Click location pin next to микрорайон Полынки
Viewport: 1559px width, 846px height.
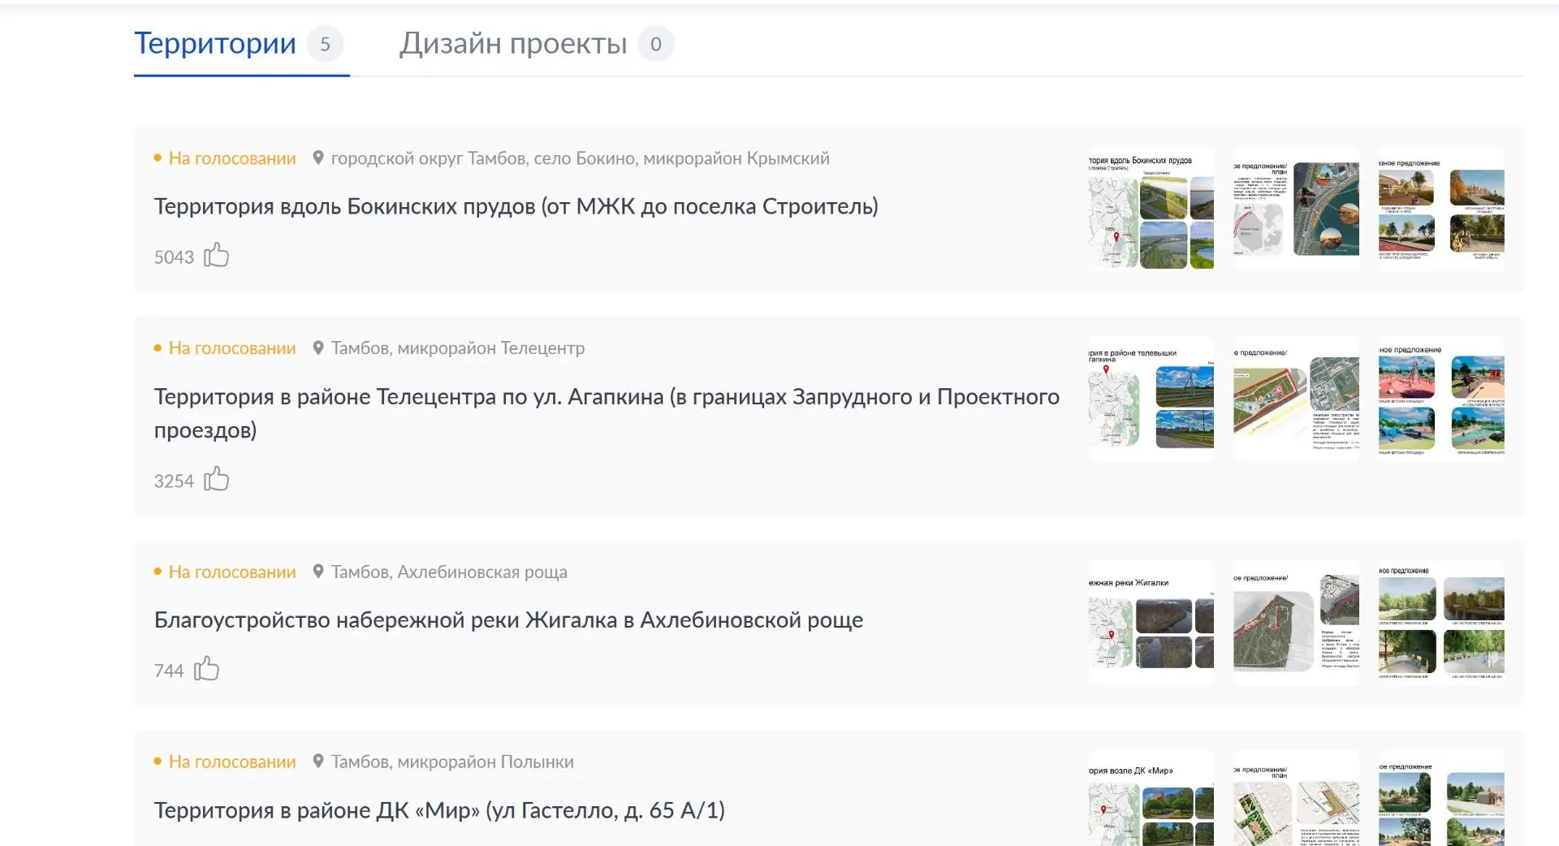pos(318,762)
